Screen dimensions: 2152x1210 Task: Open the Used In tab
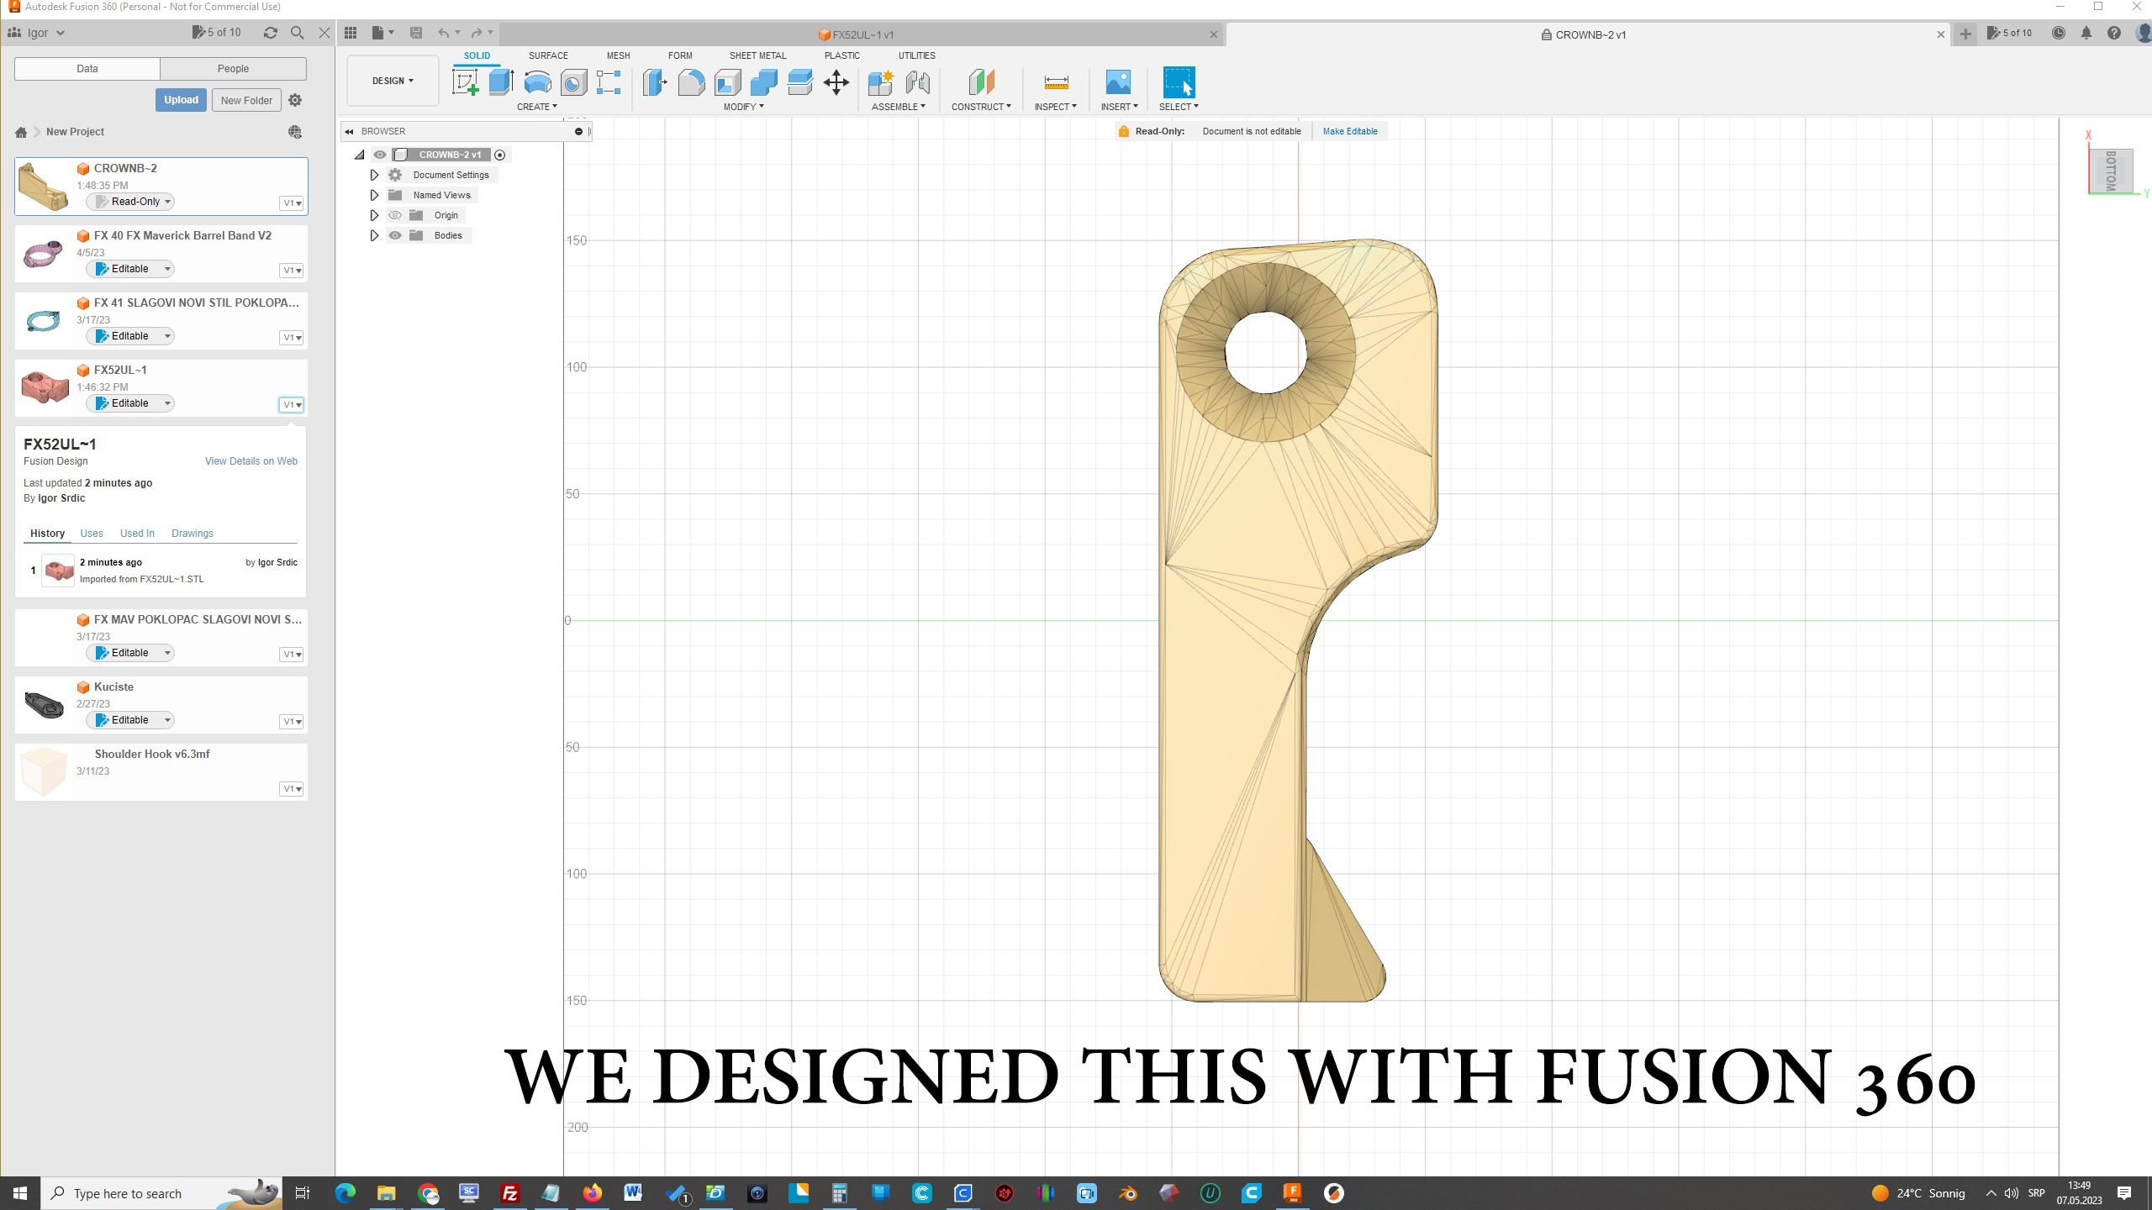click(137, 534)
